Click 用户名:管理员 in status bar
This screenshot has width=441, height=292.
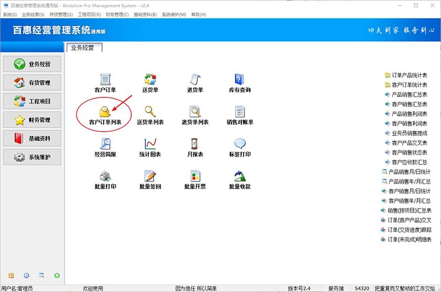coord(17,288)
